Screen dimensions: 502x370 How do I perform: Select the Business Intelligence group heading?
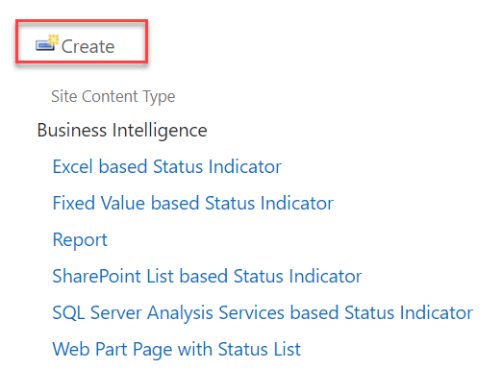pyautogui.click(x=122, y=131)
